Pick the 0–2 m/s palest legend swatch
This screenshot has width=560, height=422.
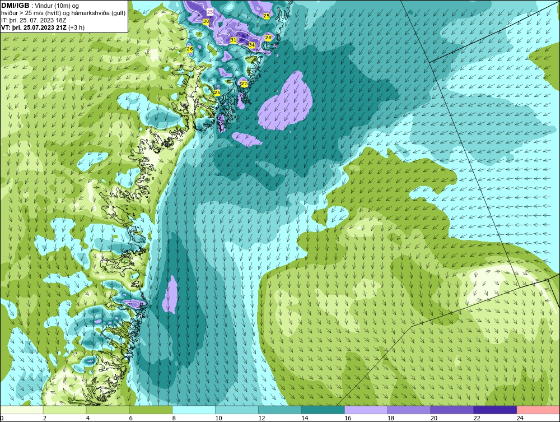pyautogui.click(x=21, y=410)
